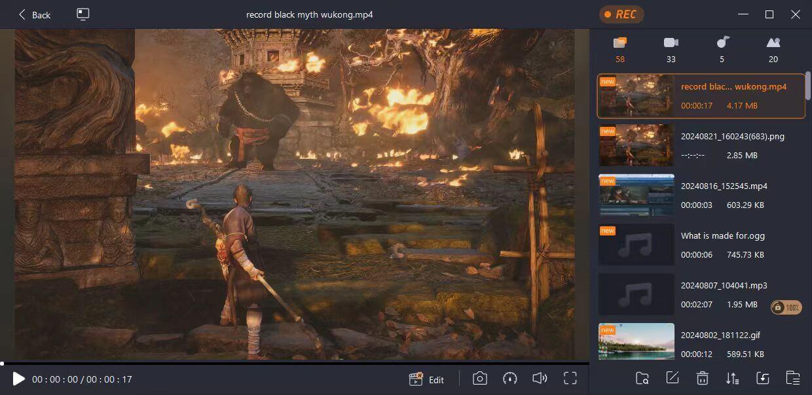The width and height of the screenshot is (812, 395).
Task: Select 20240807_104041.mp3 audio file
Action: click(701, 294)
